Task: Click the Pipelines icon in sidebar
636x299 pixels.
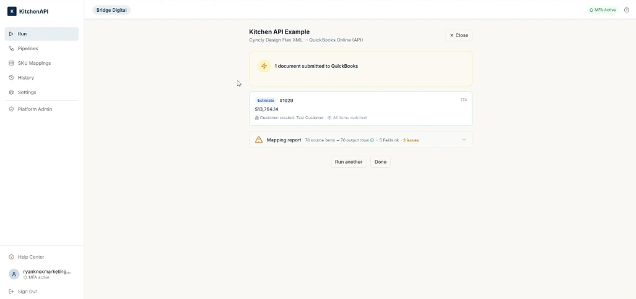Action: point(11,49)
